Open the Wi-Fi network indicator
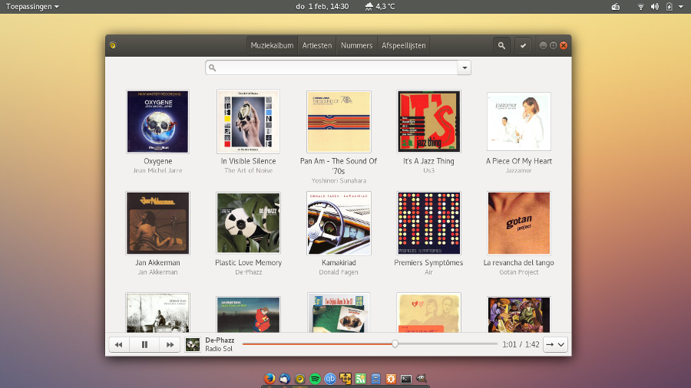The height and width of the screenshot is (388, 691). coord(641,7)
